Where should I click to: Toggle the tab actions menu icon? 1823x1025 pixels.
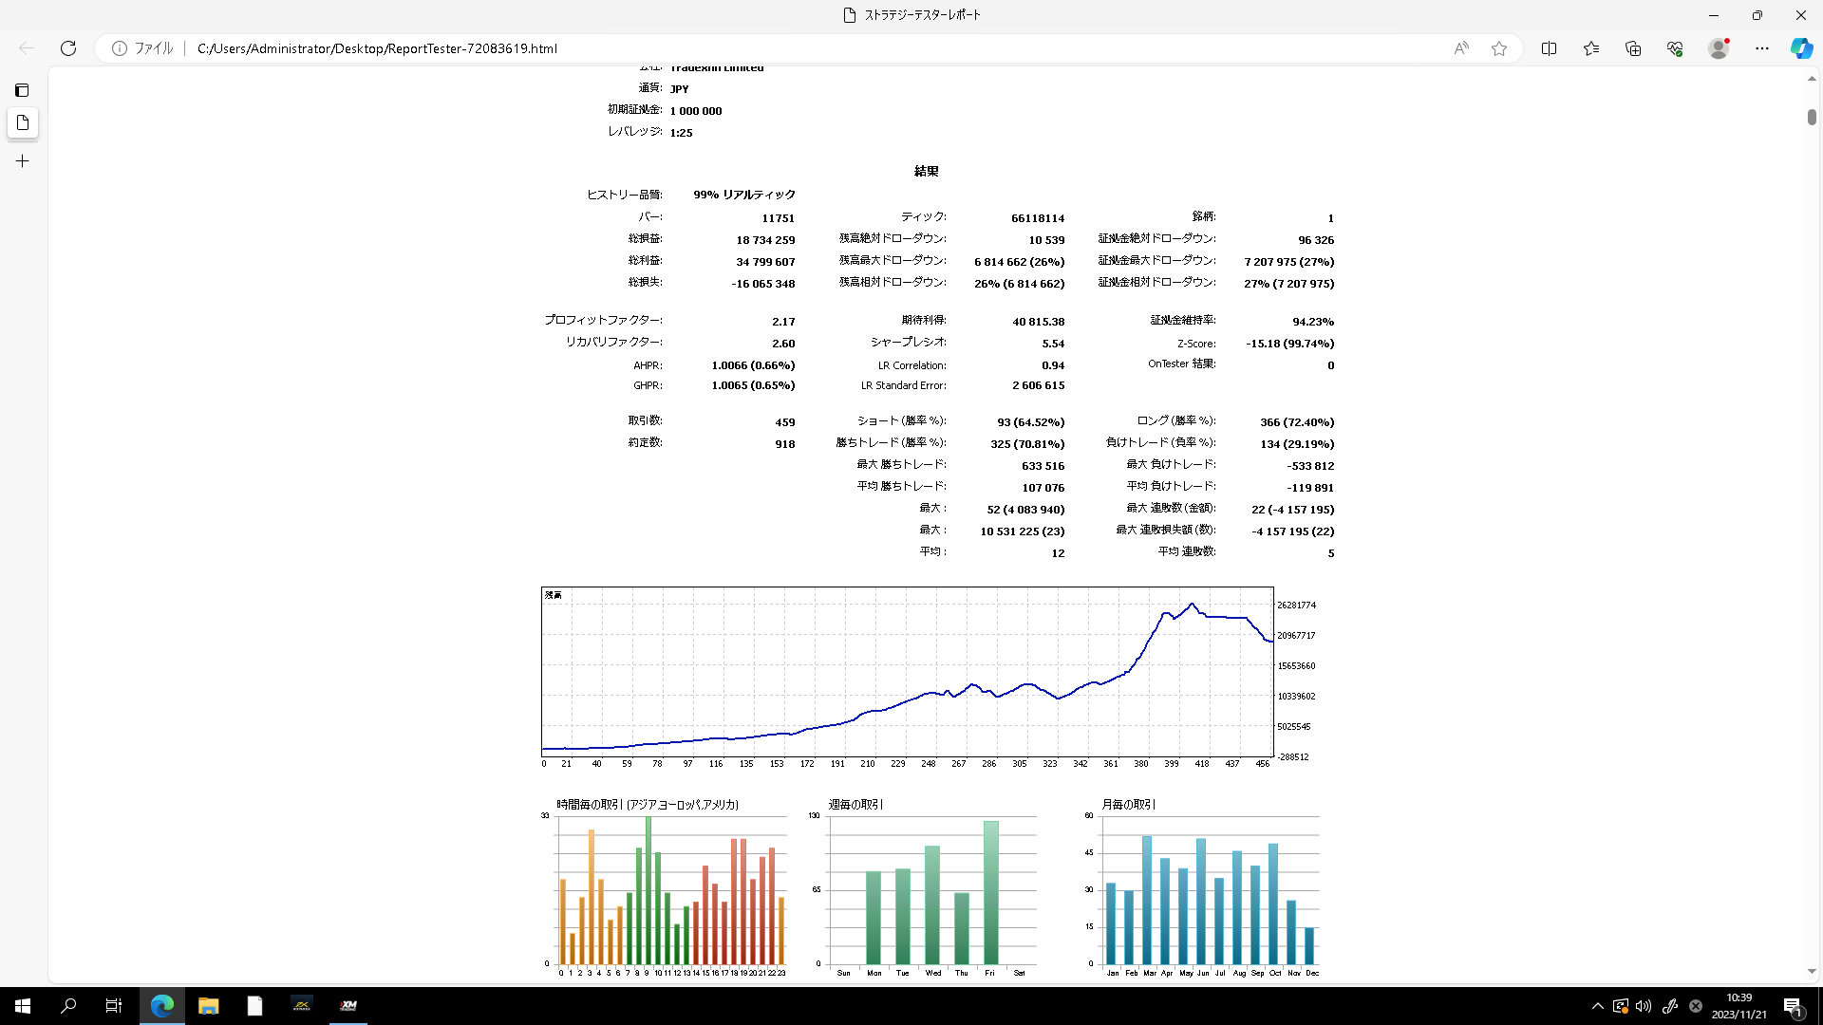pyautogui.click(x=22, y=90)
